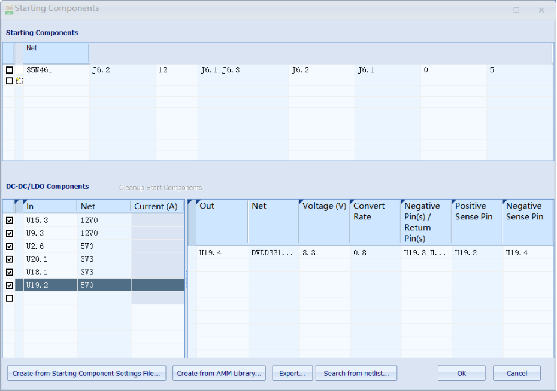This screenshot has height=391, width=557.
Task: Click the Cancel button
Action: pos(517,373)
